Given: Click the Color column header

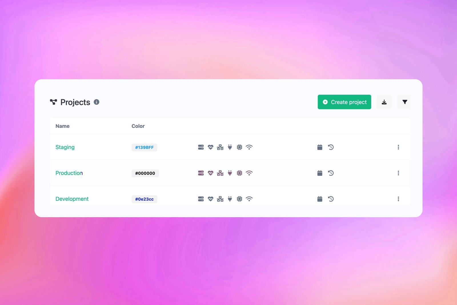Looking at the screenshot, I should coord(138,126).
